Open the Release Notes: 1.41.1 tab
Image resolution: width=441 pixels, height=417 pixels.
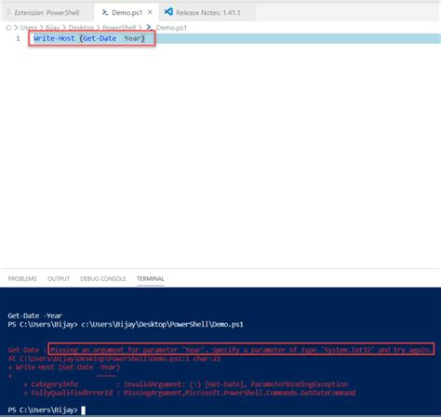[207, 12]
